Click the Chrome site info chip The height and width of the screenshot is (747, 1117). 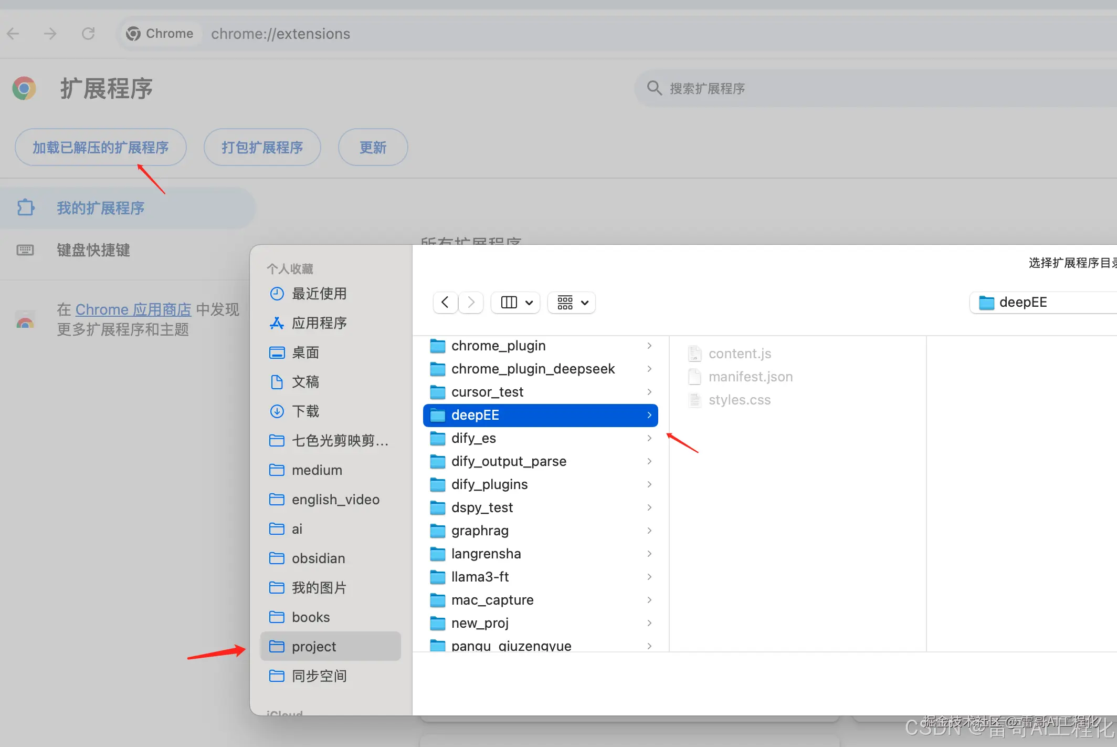tap(160, 34)
